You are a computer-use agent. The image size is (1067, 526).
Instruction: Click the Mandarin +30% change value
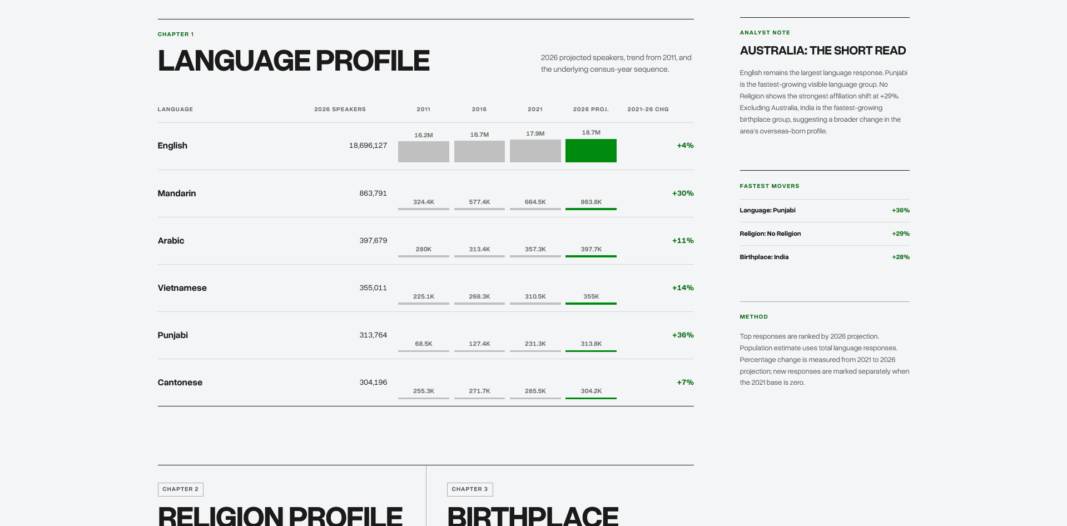point(683,193)
